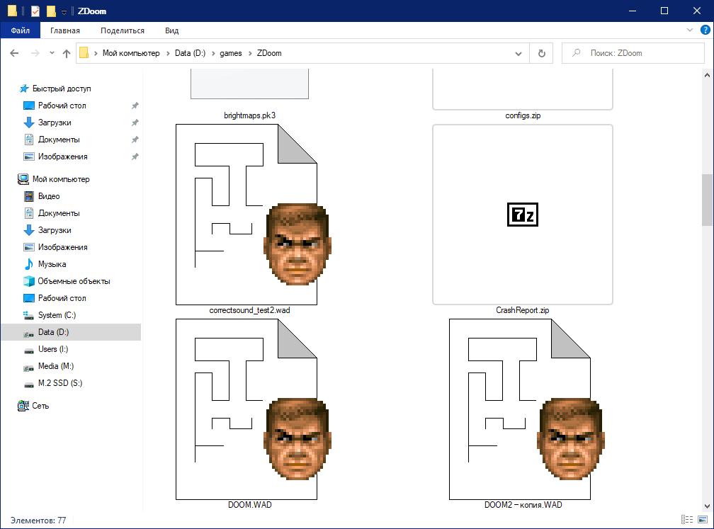This screenshot has width=714, height=529.
Task: Go back using the back arrow
Action: (x=14, y=53)
